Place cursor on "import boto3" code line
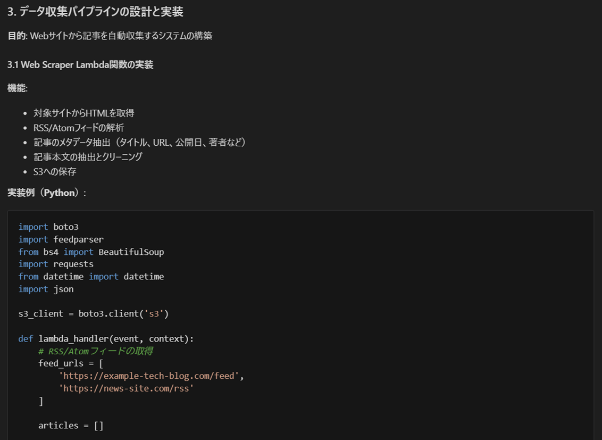 click(x=48, y=227)
